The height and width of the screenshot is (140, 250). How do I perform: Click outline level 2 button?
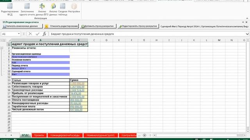point(4,40)
